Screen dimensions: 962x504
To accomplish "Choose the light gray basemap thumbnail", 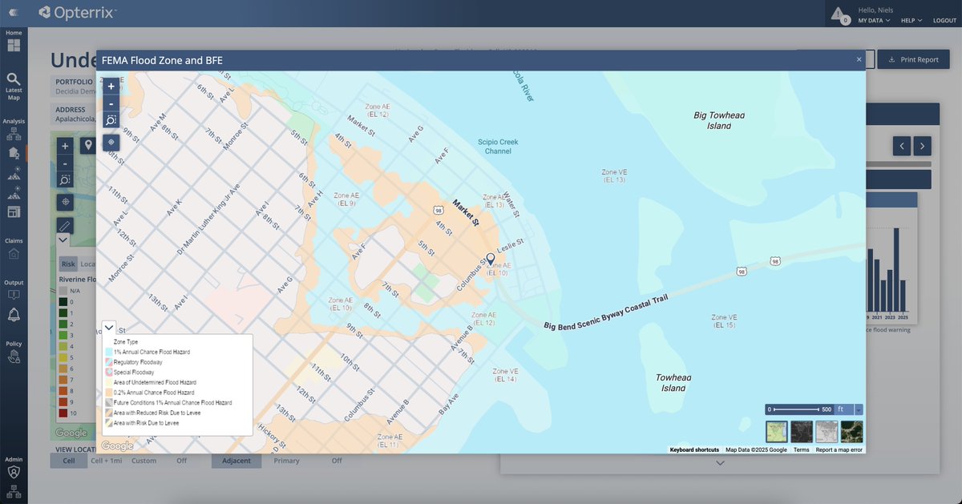I will pos(827,432).
